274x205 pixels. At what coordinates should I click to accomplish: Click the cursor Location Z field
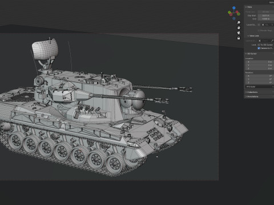click(x=260, y=68)
